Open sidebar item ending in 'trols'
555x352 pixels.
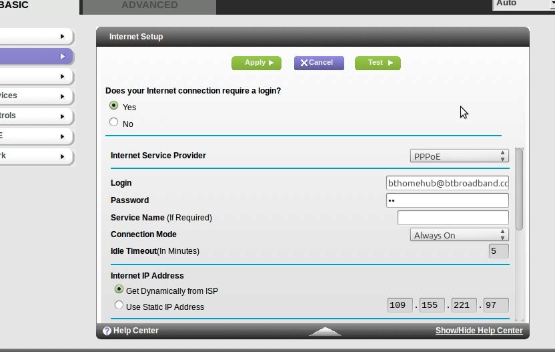35,116
